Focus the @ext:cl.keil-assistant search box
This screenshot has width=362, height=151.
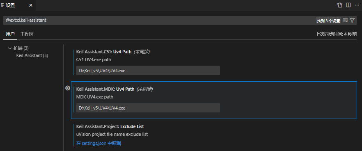159,21
